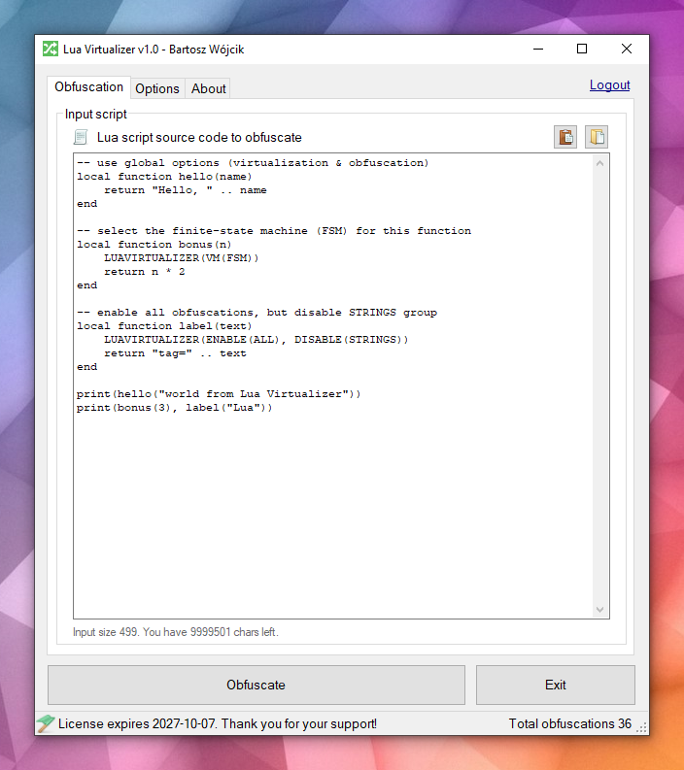Click the Logout link
Screen dimensions: 684x770
click(x=609, y=84)
